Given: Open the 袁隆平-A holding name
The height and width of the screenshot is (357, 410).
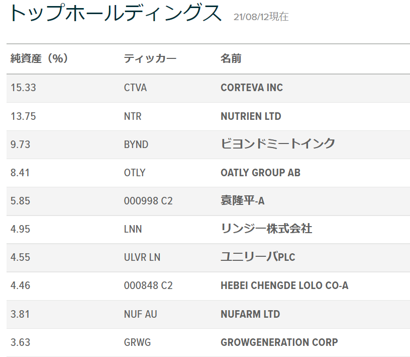Looking at the screenshot, I should click(242, 200).
